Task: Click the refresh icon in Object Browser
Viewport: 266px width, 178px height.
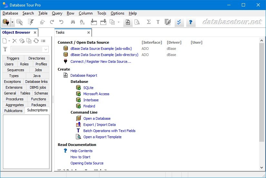Action: (36, 41)
